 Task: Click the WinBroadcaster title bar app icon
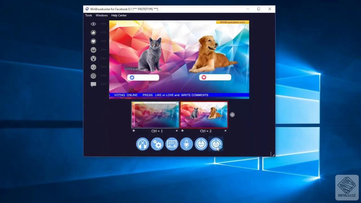click(87, 9)
